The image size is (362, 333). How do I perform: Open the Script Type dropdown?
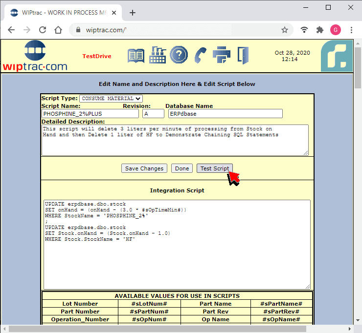111,99
